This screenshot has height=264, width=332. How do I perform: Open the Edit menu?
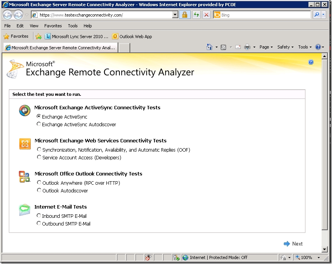[x=20, y=26]
